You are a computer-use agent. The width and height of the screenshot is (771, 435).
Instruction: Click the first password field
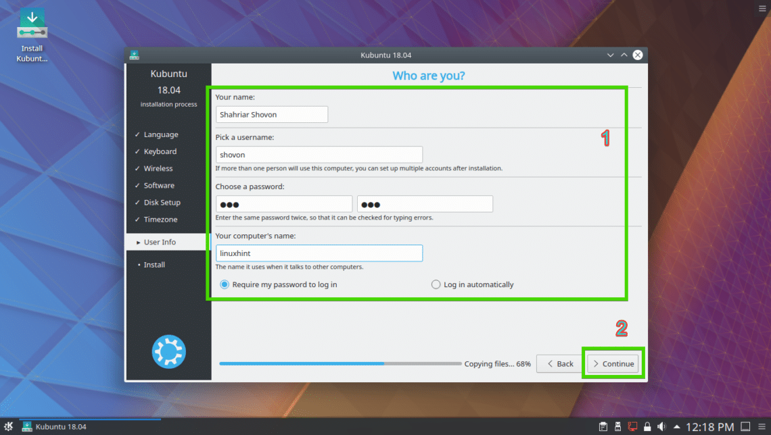pos(284,204)
